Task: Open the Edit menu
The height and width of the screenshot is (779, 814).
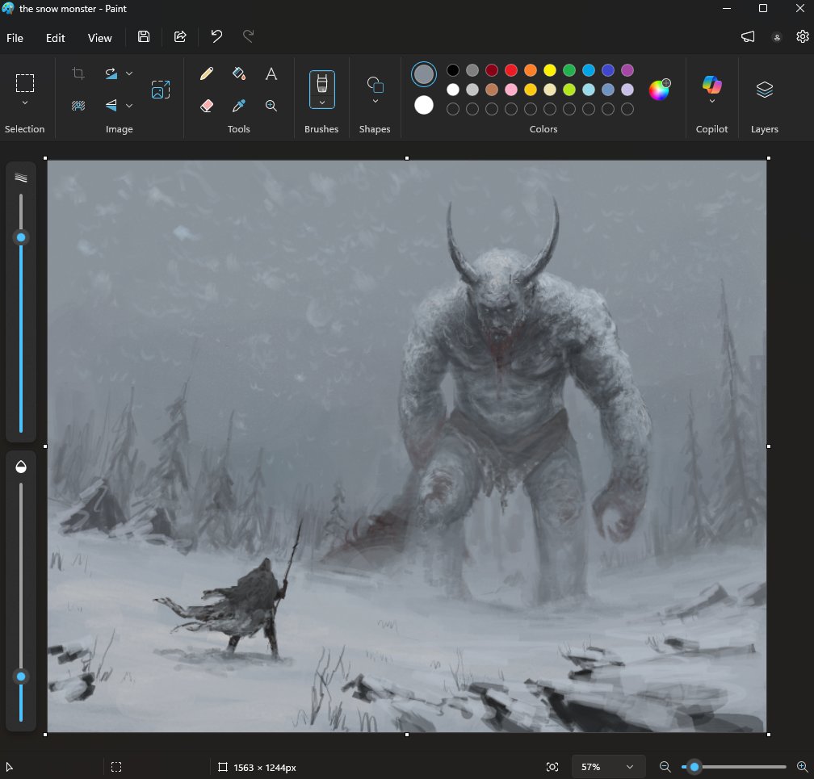Action: [55, 38]
